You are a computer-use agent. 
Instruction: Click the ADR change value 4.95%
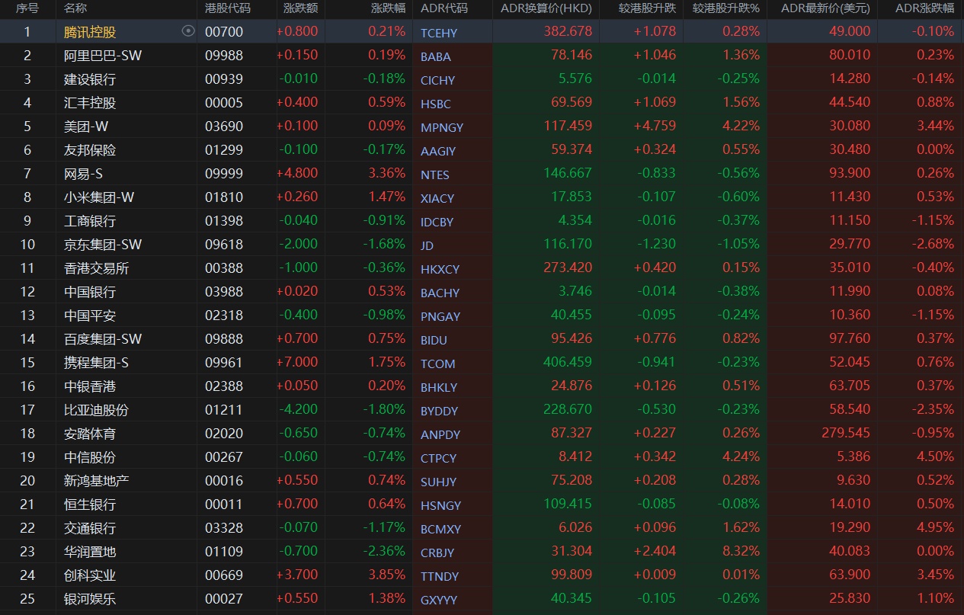(x=935, y=527)
